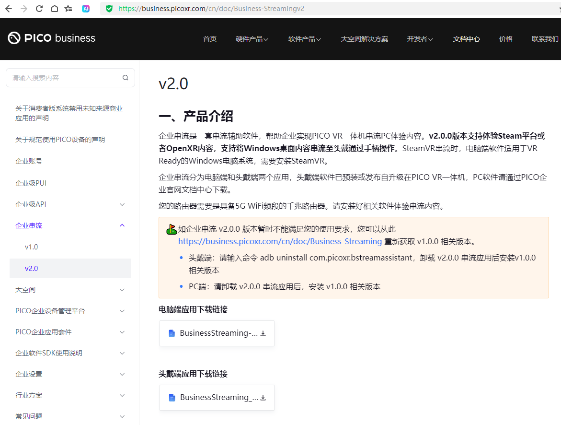
Task: Expand PICO企业应用套件 sidebar section
Action: coord(70,332)
